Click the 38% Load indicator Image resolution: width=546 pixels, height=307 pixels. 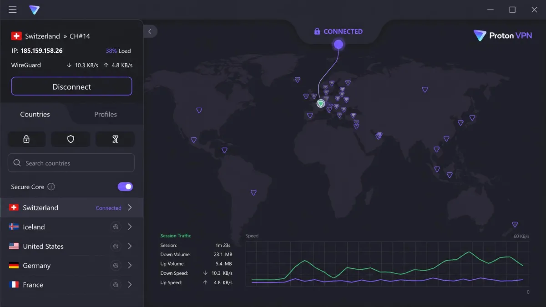point(118,51)
